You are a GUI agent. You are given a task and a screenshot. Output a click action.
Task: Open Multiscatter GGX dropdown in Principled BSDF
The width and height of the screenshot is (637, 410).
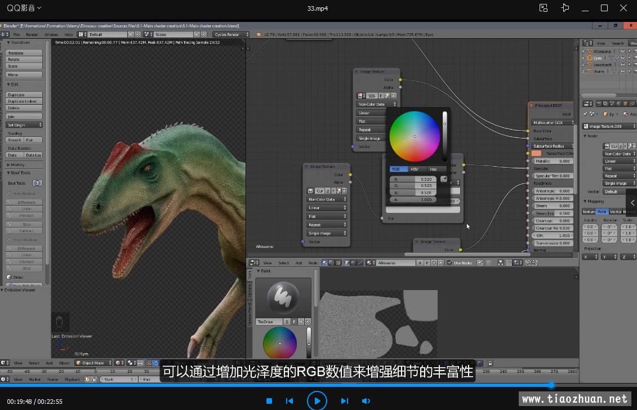coord(553,122)
